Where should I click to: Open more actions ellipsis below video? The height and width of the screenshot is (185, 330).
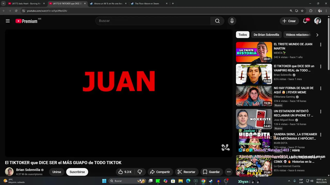pyautogui.click(x=229, y=172)
